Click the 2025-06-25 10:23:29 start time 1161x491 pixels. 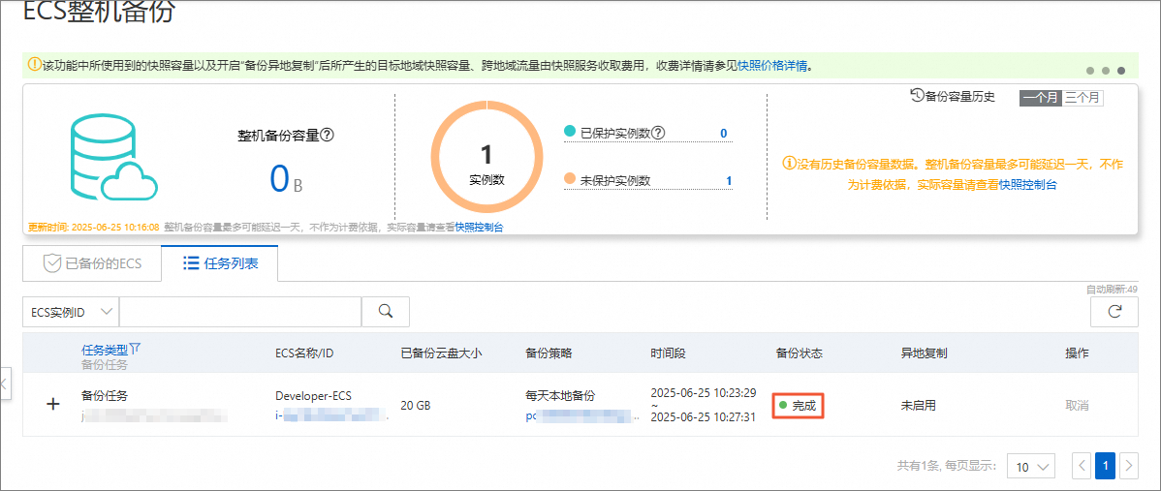coord(703,391)
